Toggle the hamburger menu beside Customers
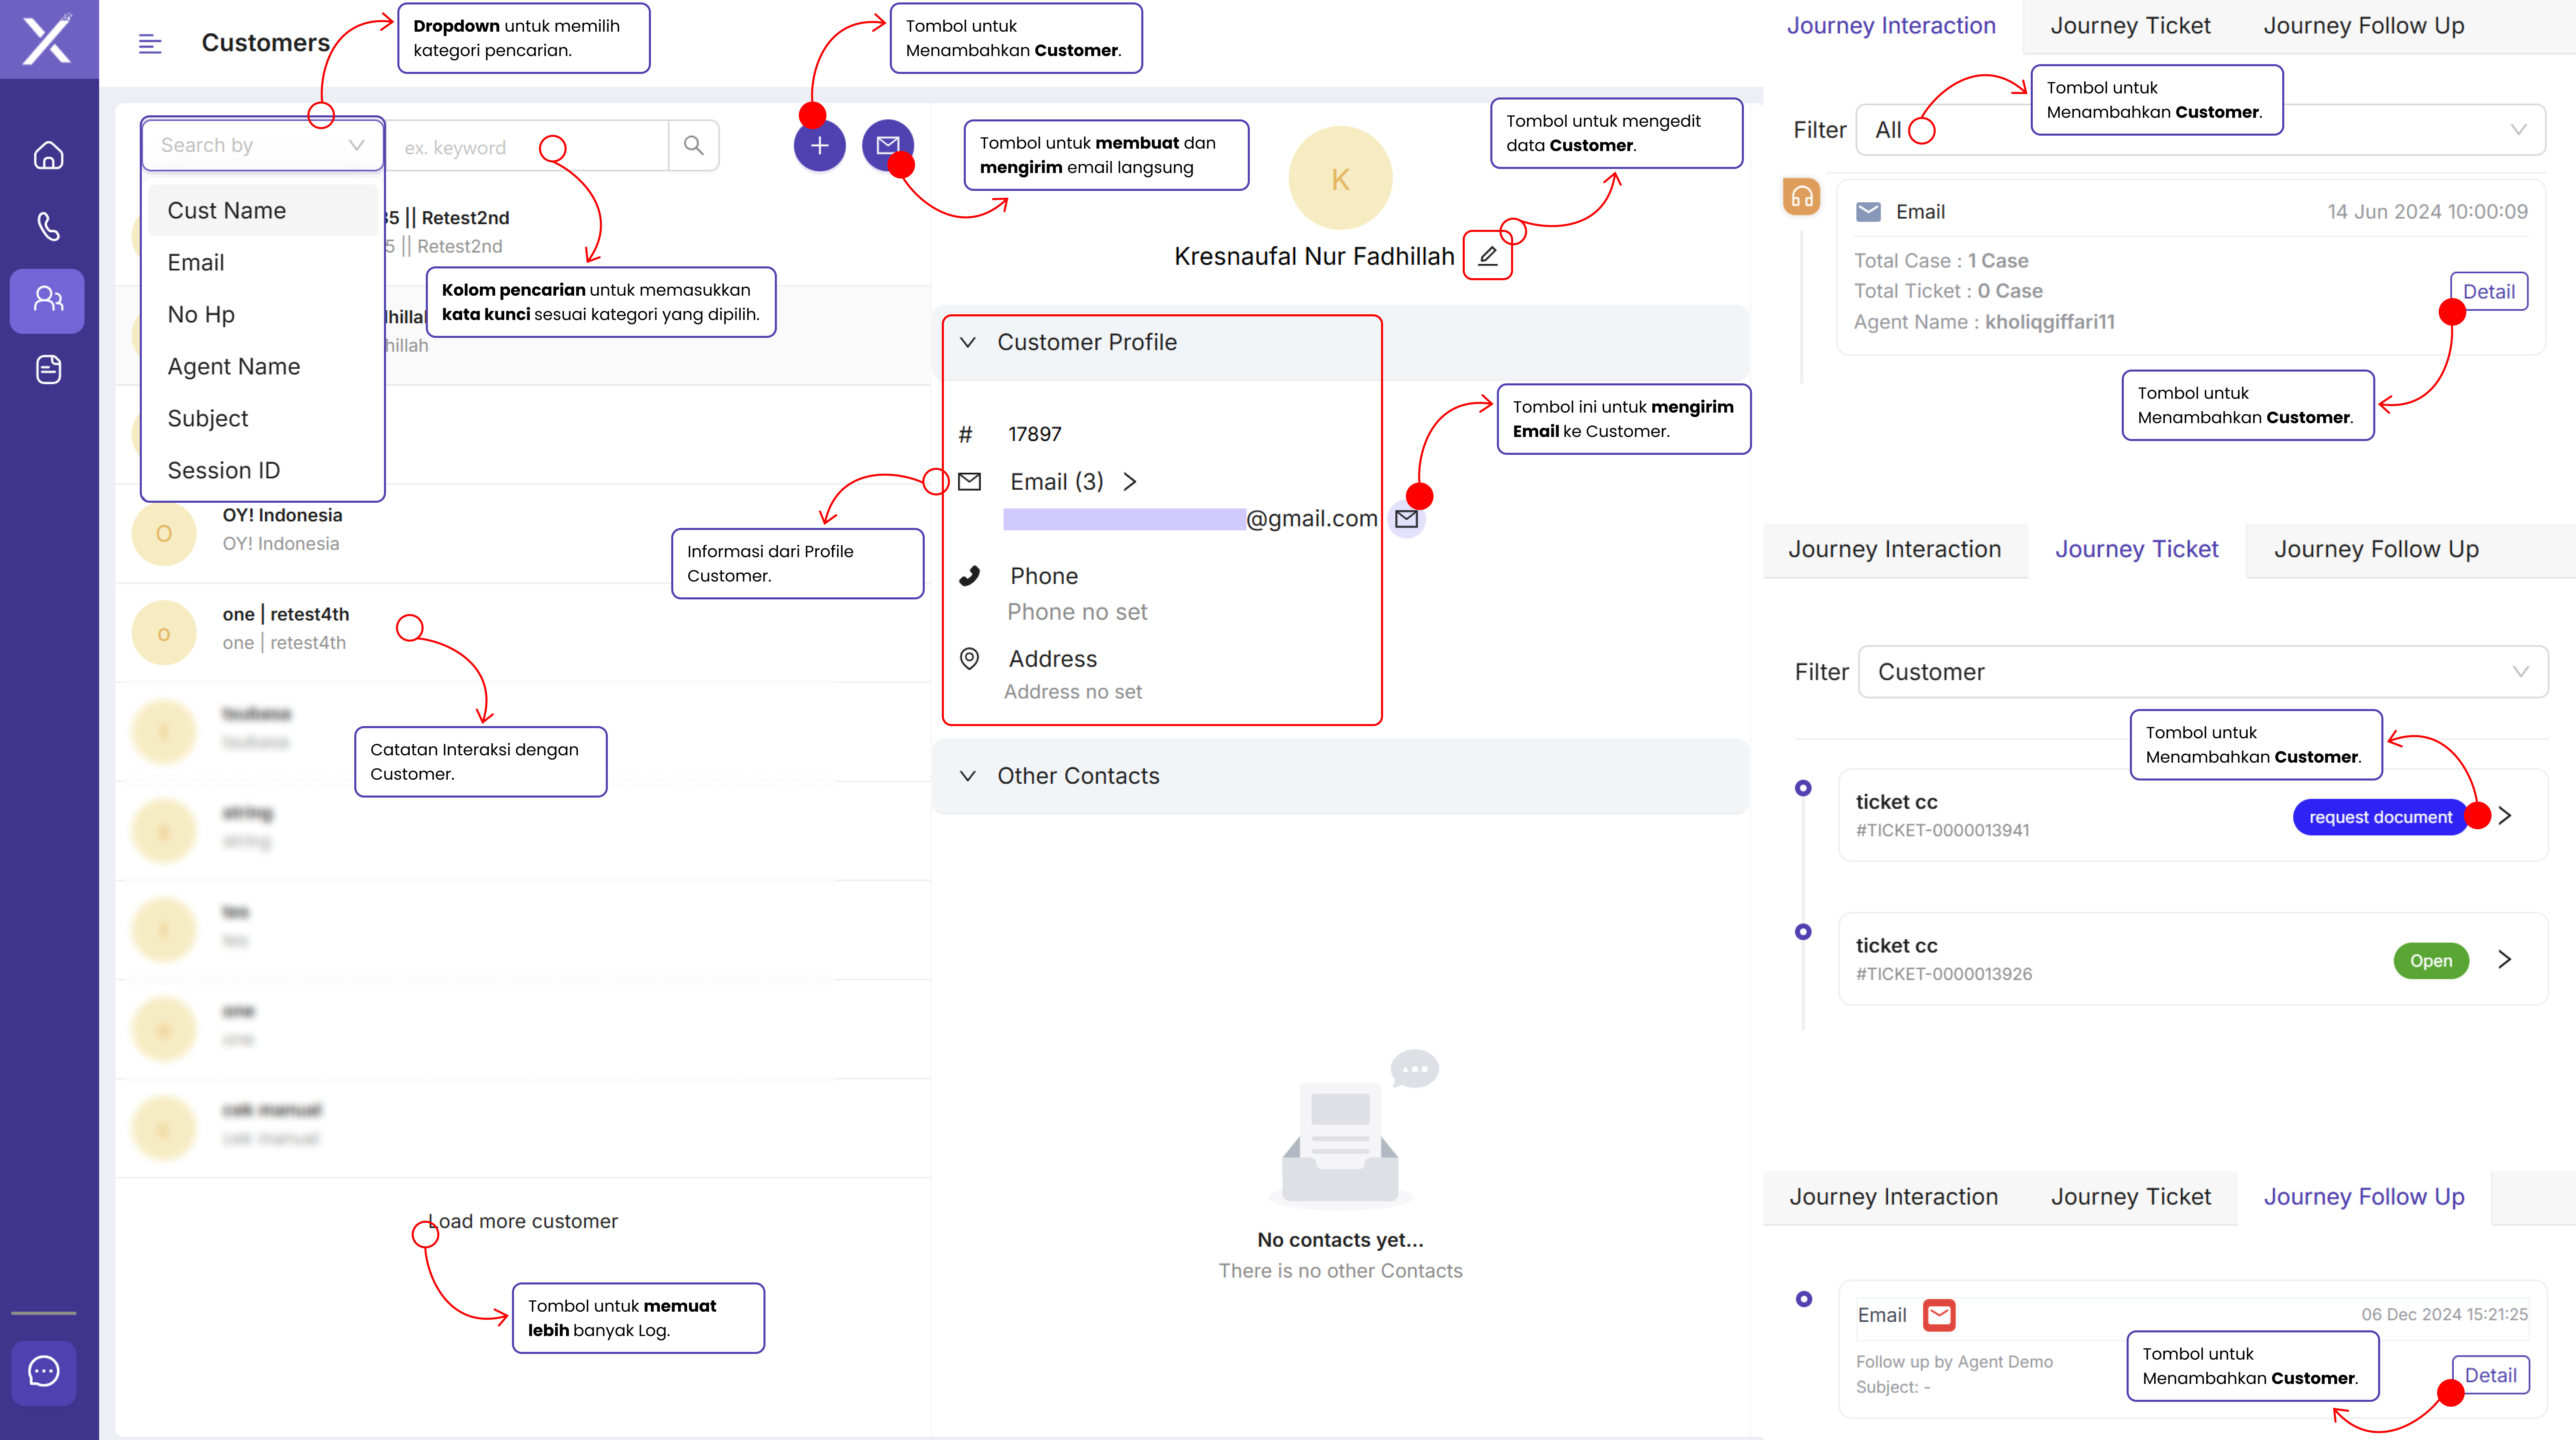Screen dimensions: 2576x1440 (150, 44)
